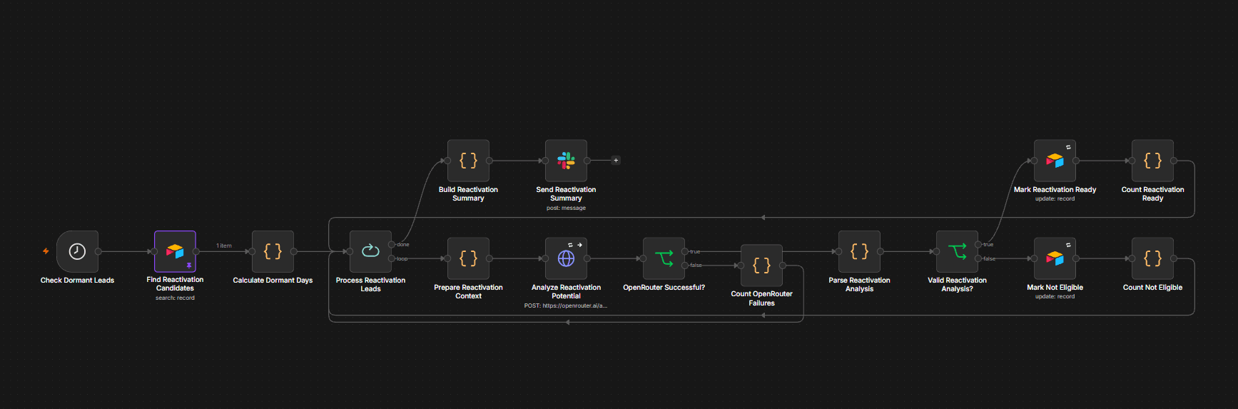Screen dimensions: 1238x409
Task: Click the output connector of Calculate Dormant Days
Action: (x=294, y=251)
